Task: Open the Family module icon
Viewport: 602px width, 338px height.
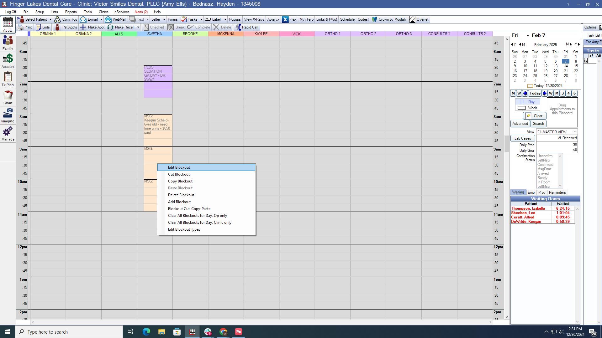Action: tap(8, 41)
